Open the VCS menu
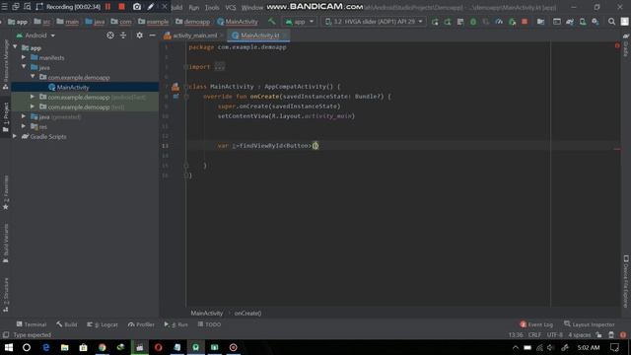The width and height of the screenshot is (631, 355). tap(231, 8)
